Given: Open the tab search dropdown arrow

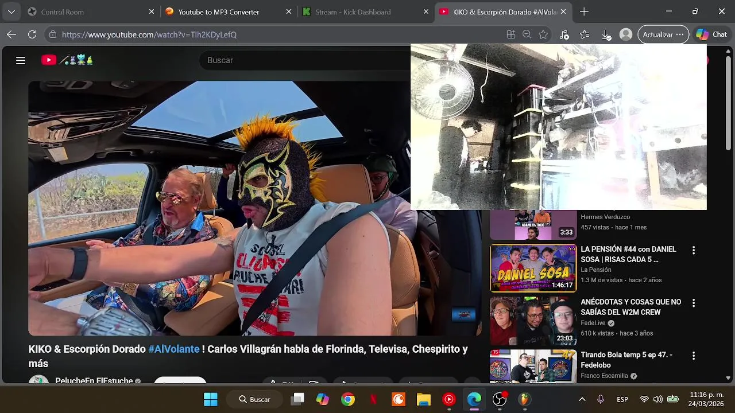Looking at the screenshot, I should [11, 11].
